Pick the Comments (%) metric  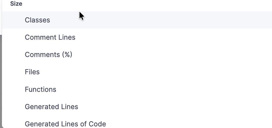[x=48, y=55]
